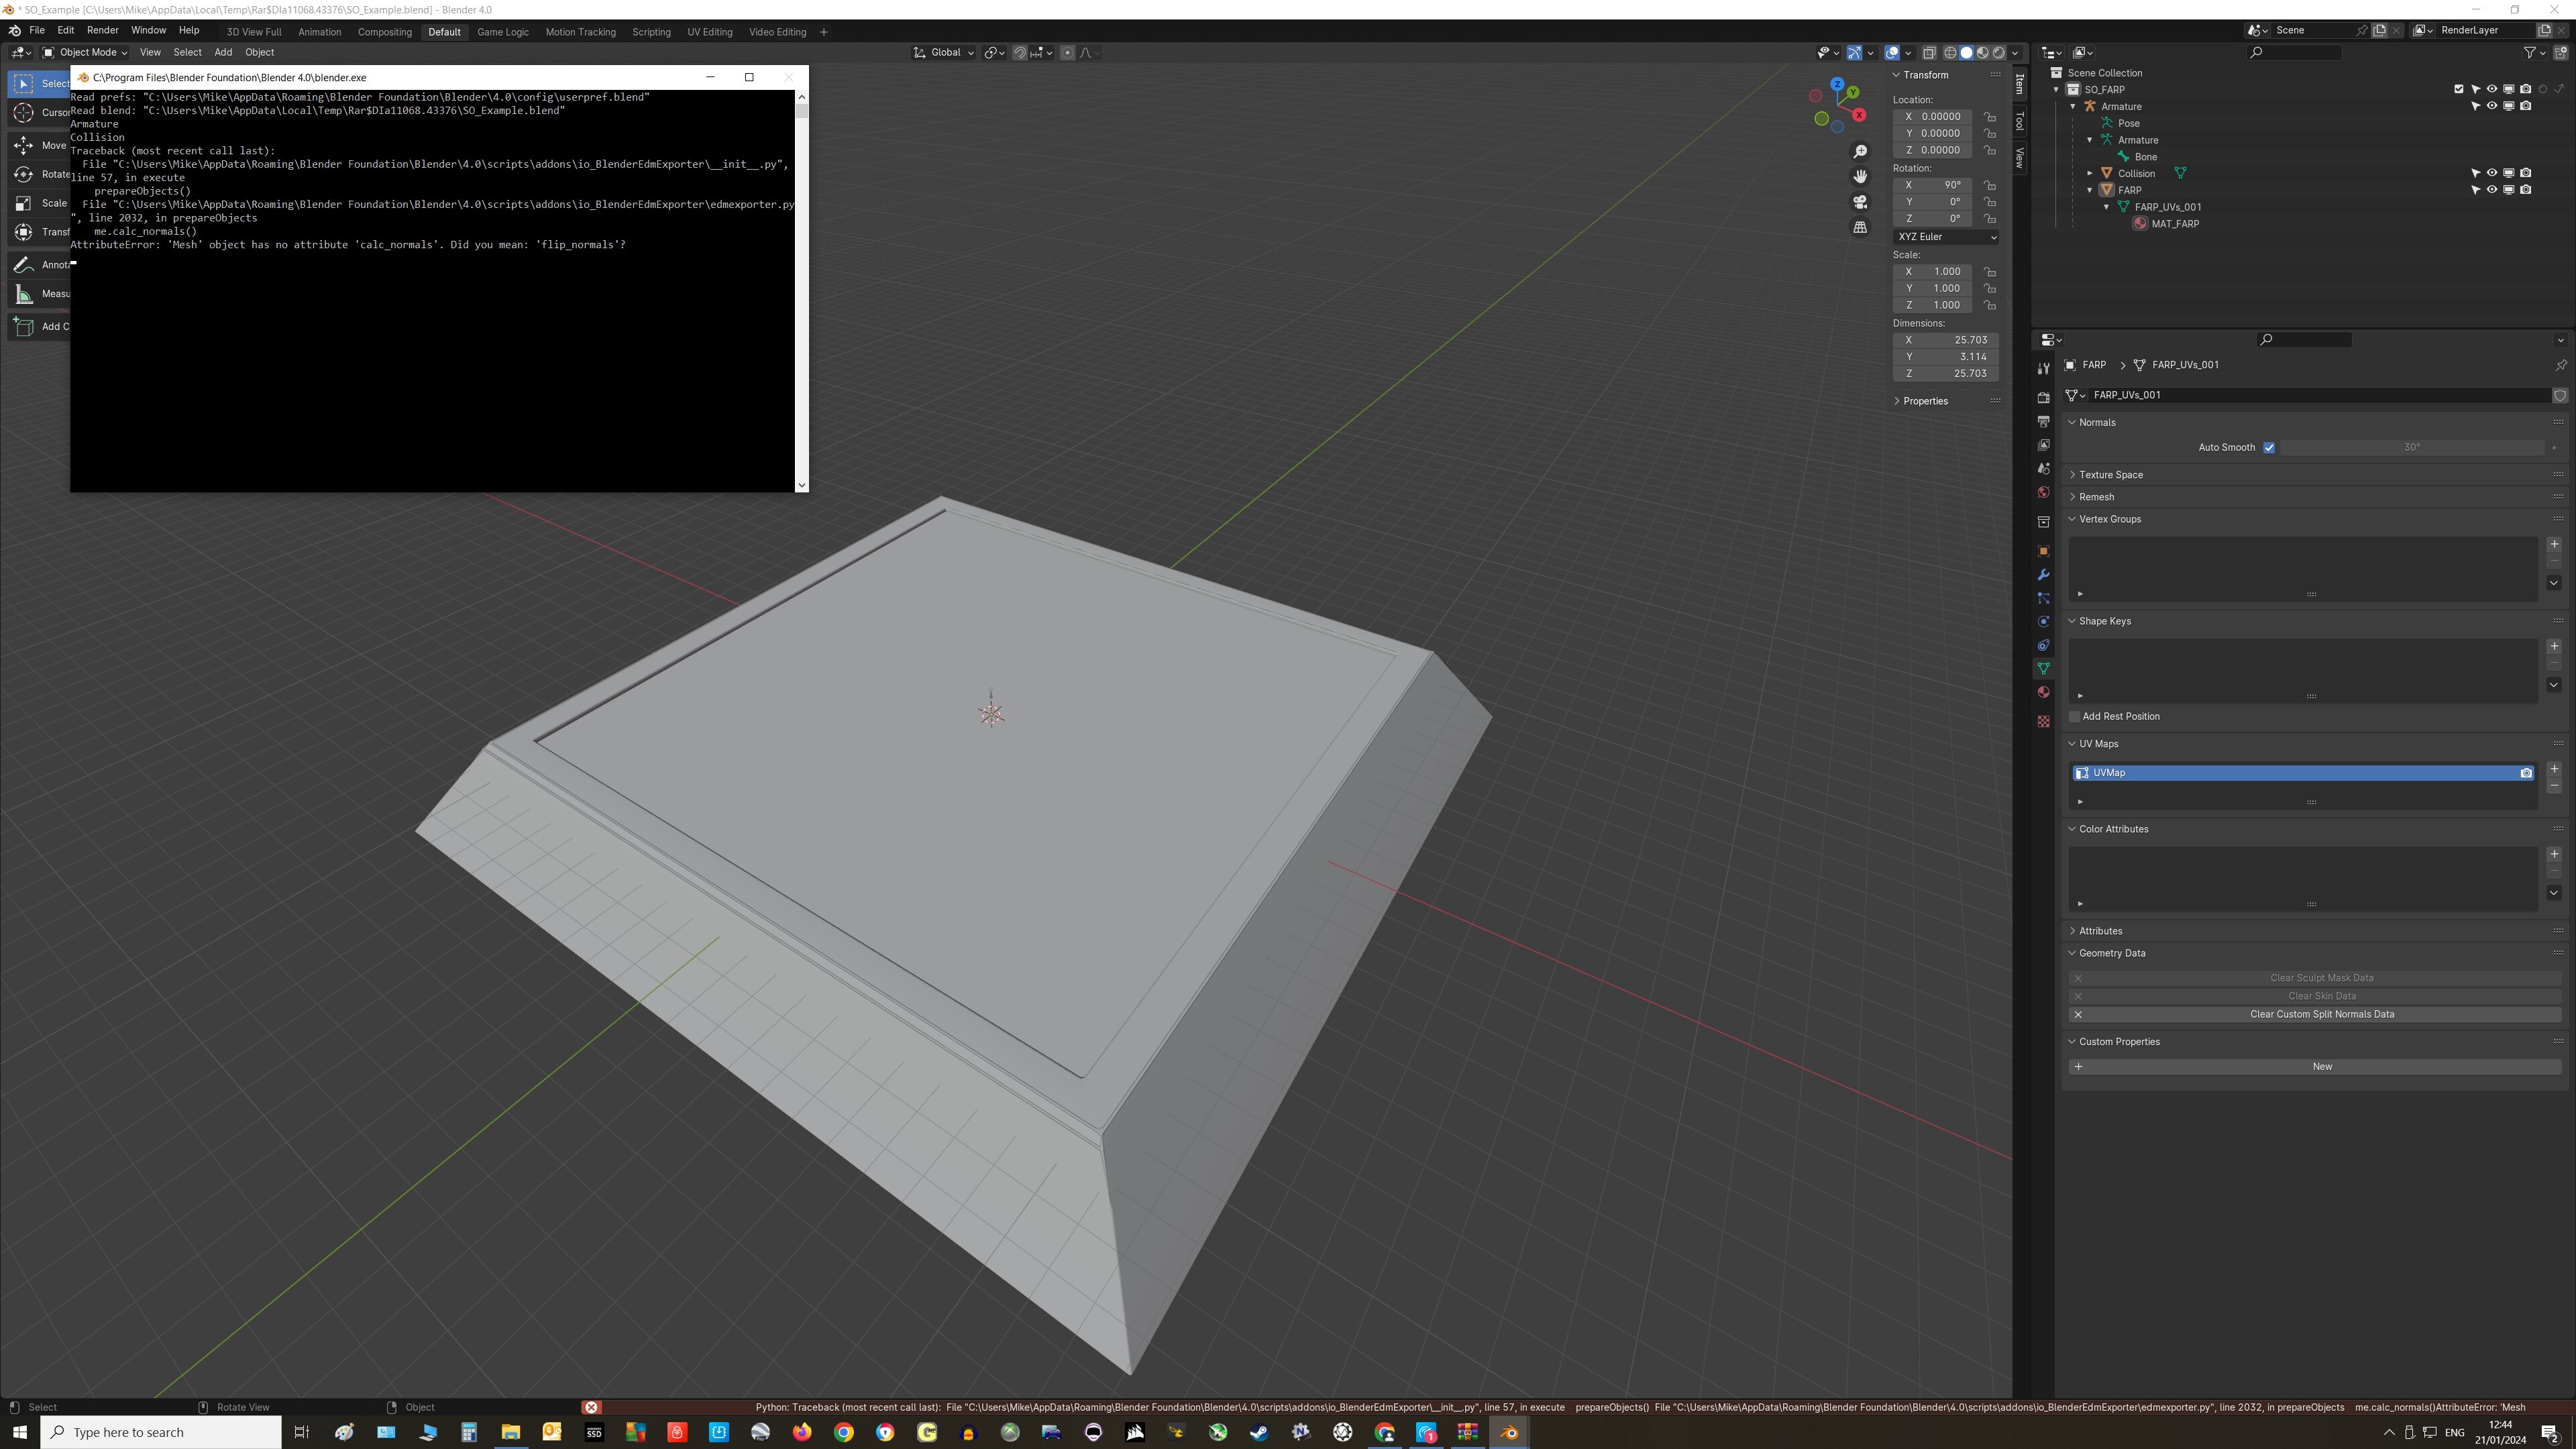2576x1449 pixels.
Task: Expand the Texture Space panel
Action: tap(2110, 475)
